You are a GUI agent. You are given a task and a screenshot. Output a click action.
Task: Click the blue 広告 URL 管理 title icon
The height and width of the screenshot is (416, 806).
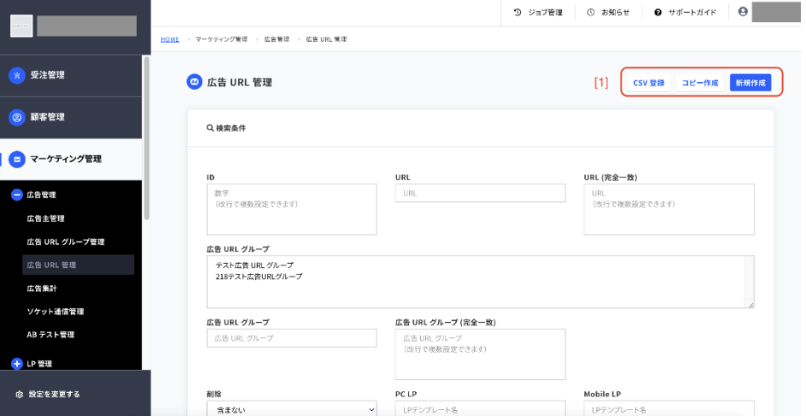tap(194, 82)
